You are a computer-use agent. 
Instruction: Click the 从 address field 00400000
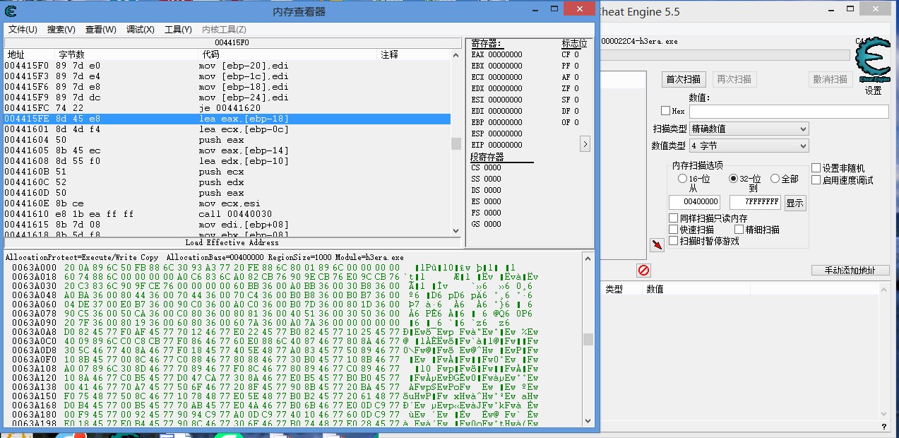point(694,202)
